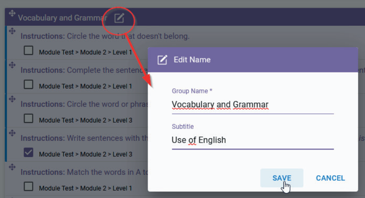The width and height of the screenshot is (365, 198).
Task: Click the pencil icon in Edit Name dialog header
Action: pos(162,60)
